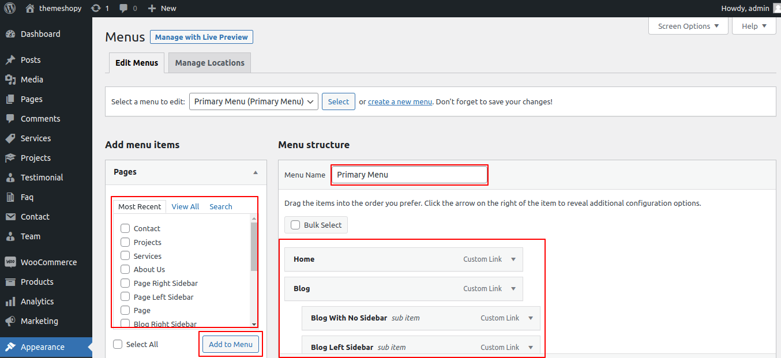Image resolution: width=781 pixels, height=358 pixels.
Task: Expand the Home menu item arrow
Action: coord(513,259)
